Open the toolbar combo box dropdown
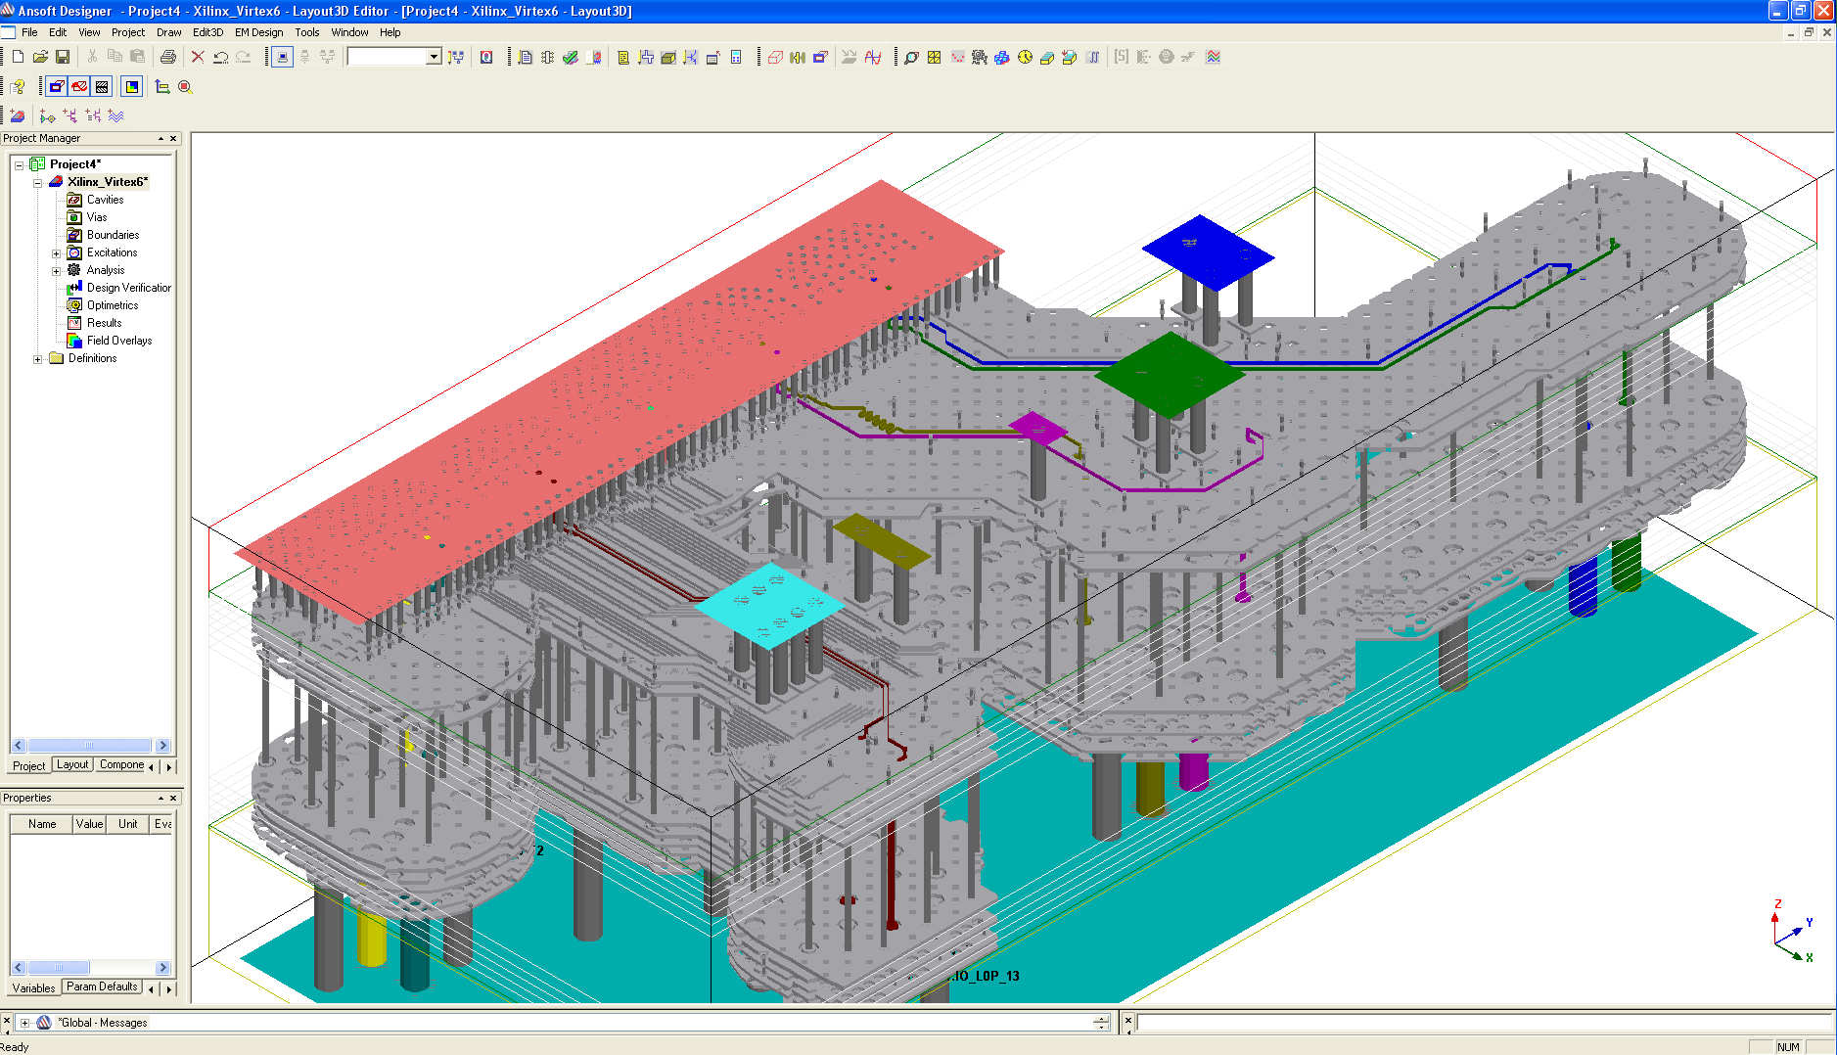The height and width of the screenshot is (1055, 1837). (x=434, y=57)
